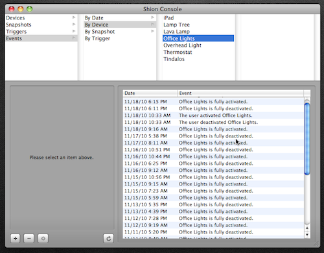324x253 pixels.
Task: Select the 11/13/10 5:35 PM event row
Action: pyautogui.click(x=213, y=204)
